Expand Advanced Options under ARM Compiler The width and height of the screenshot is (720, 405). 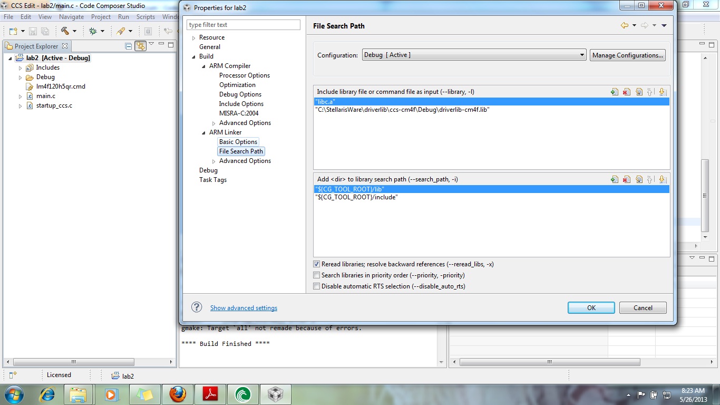pyautogui.click(x=214, y=123)
